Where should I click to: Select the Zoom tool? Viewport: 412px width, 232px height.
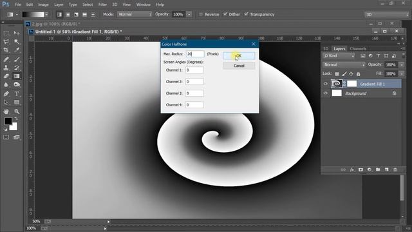click(x=17, y=111)
